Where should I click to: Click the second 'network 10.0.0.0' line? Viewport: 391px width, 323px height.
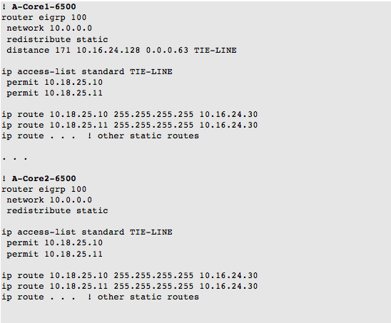click(49, 200)
